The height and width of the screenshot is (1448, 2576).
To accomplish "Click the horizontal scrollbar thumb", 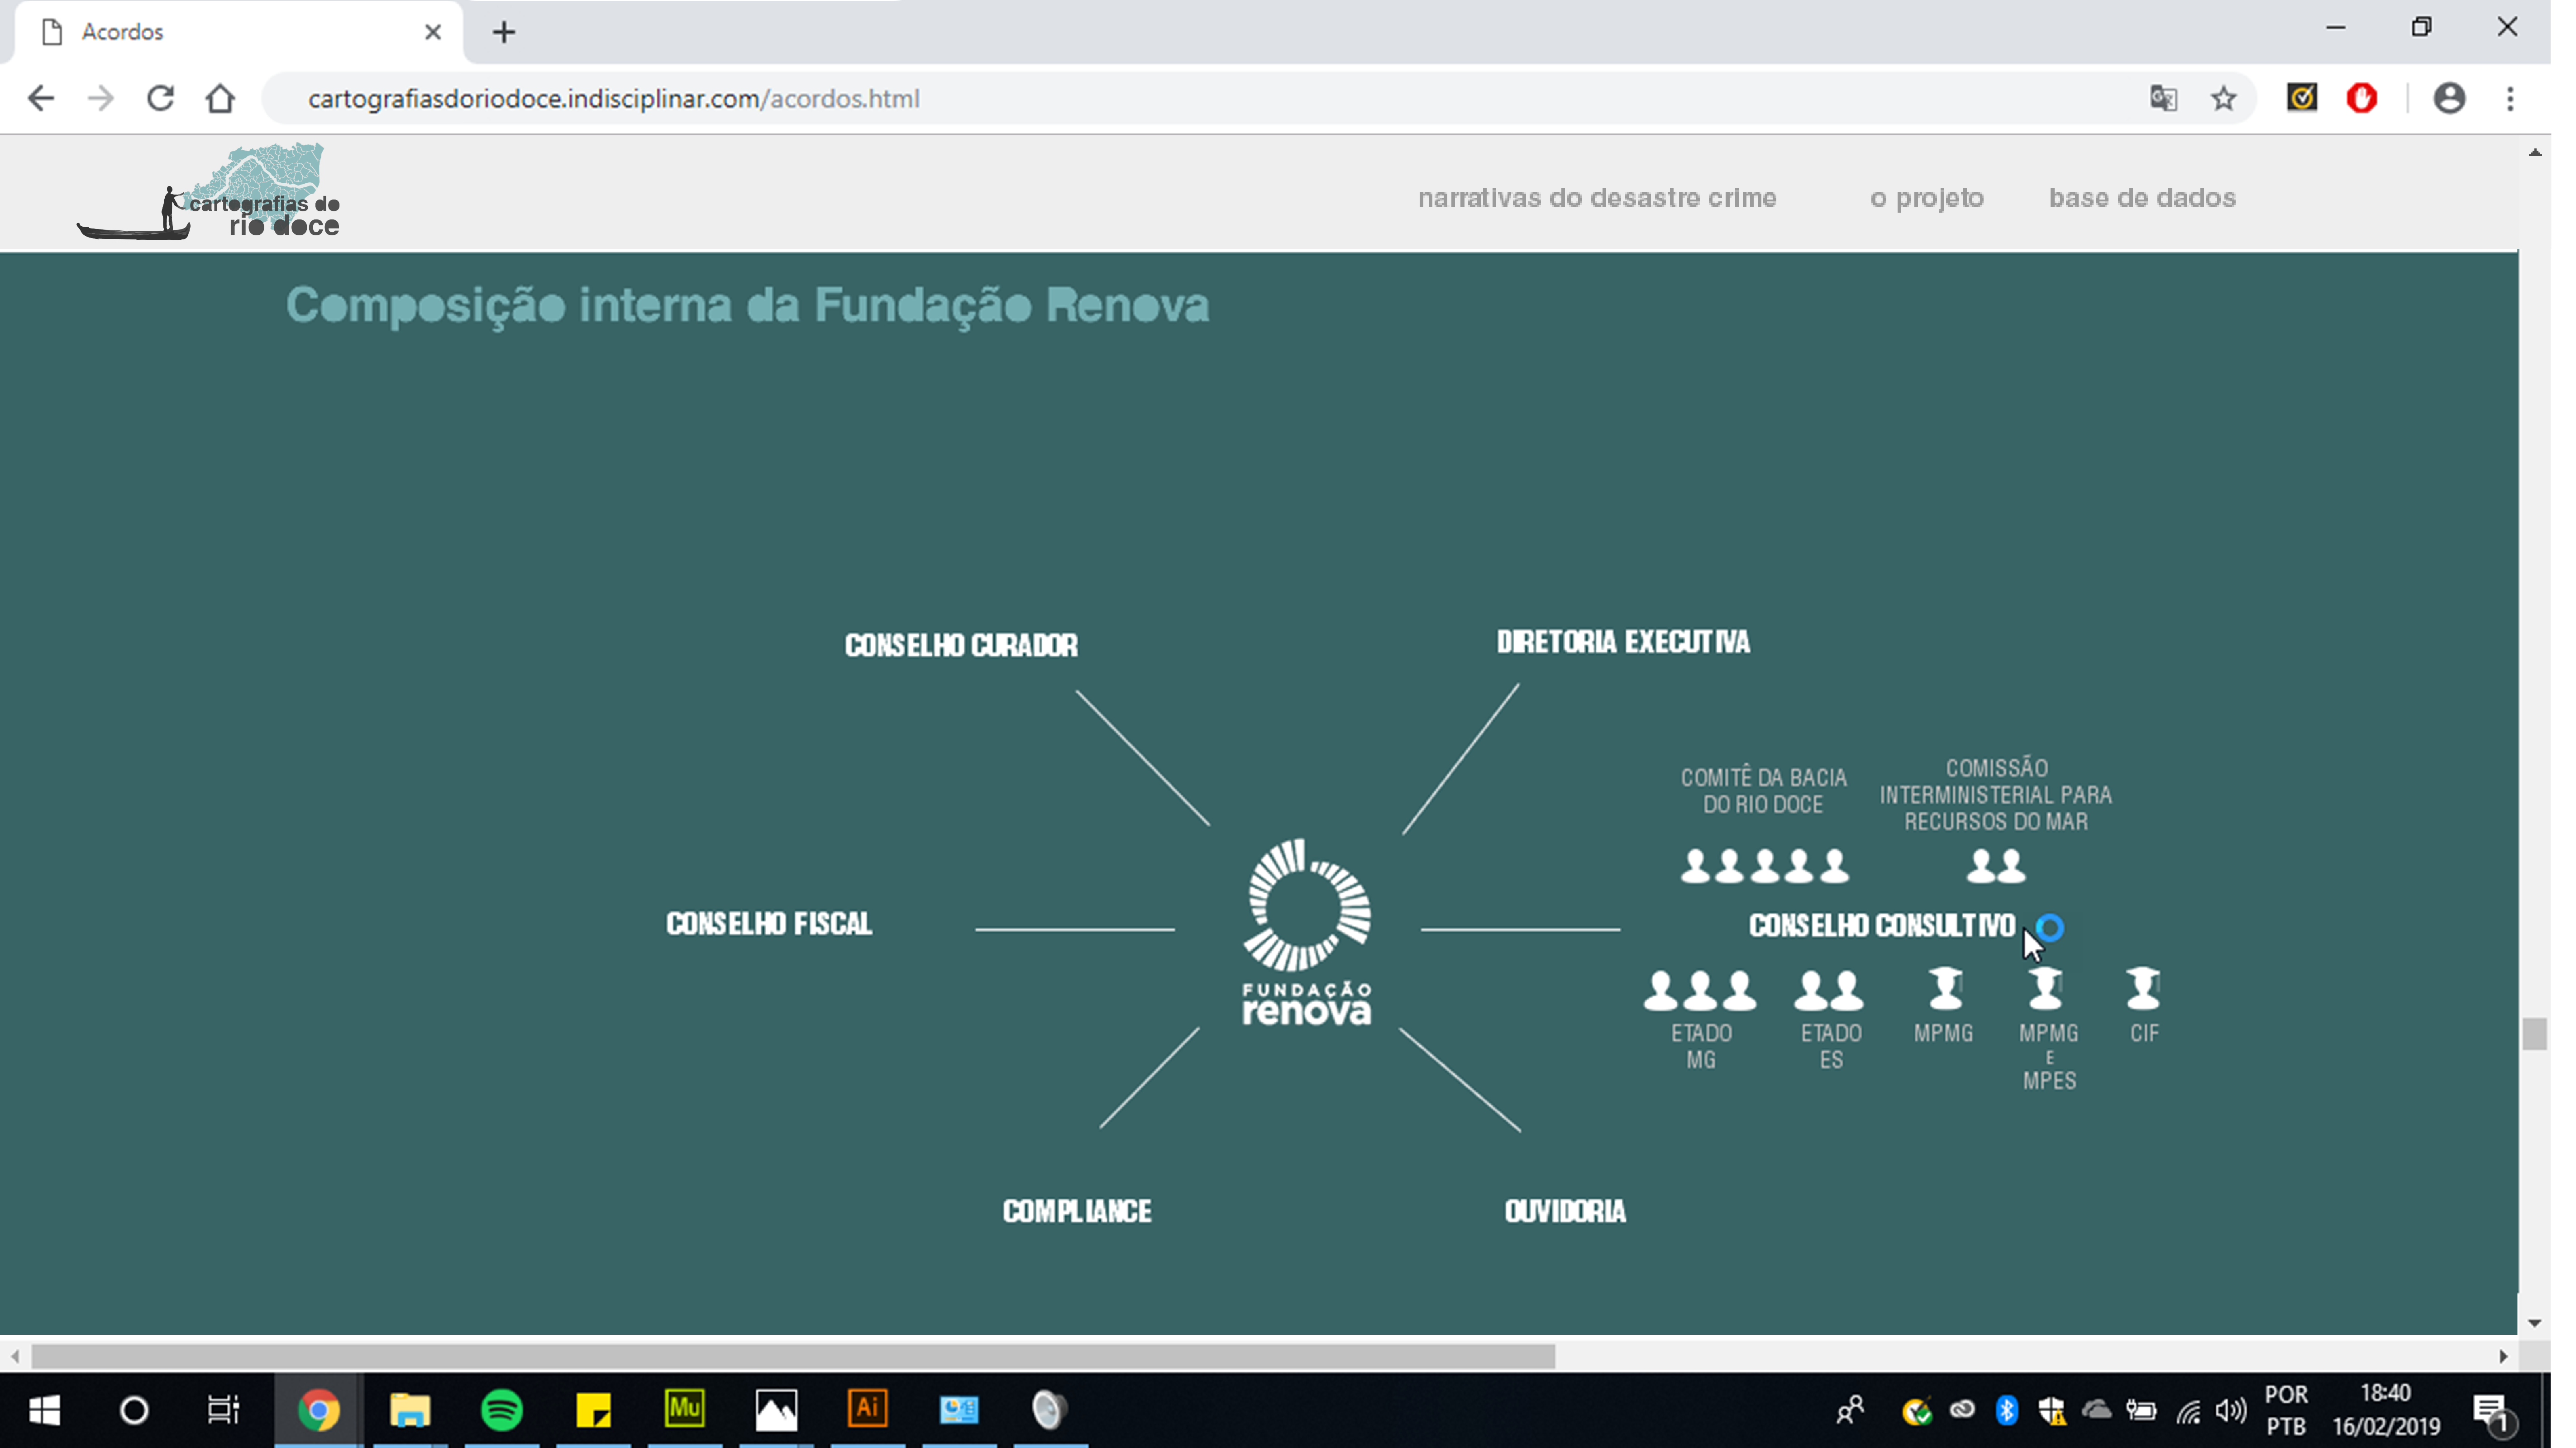I will [x=793, y=1357].
